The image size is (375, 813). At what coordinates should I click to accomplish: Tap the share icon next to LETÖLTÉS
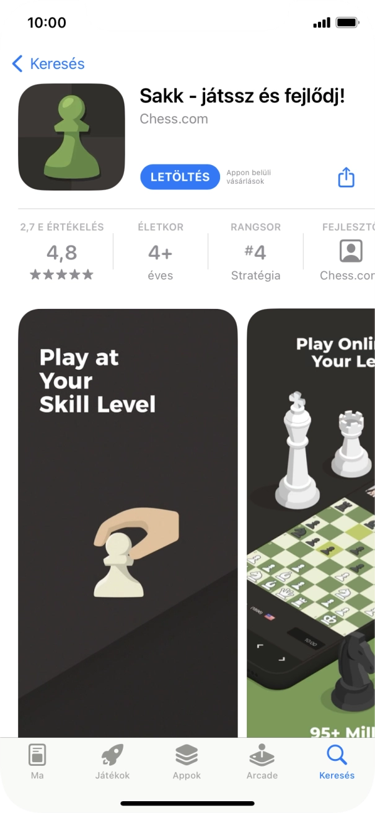tap(346, 177)
